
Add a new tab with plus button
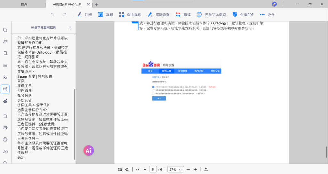[x=96, y=4]
